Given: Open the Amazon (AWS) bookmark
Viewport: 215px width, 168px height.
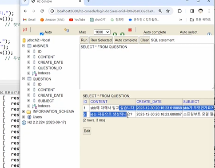Looking at the screenshot, I should point(52,20).
